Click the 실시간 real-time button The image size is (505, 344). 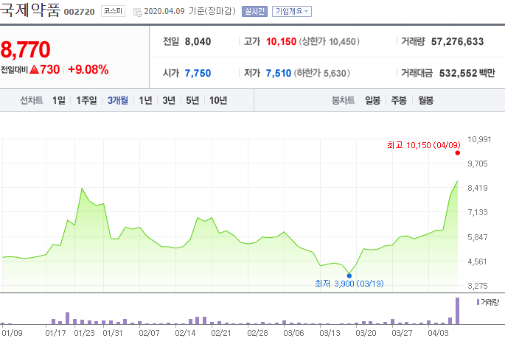pyautogui.click(x=254, y=11)
